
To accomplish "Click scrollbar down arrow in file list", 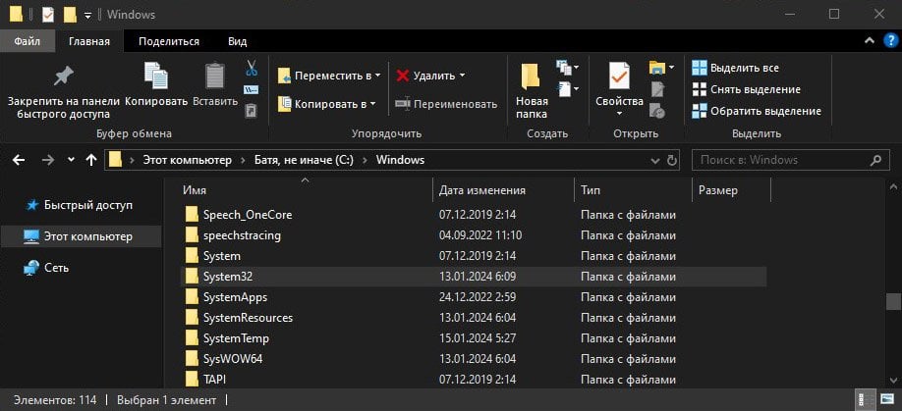I will (x=893, y=380).
